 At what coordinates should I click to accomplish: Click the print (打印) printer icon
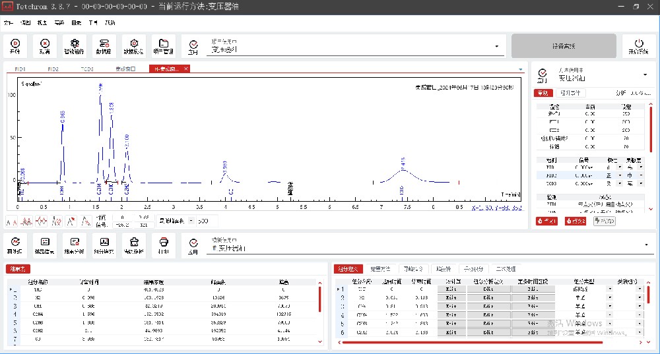click(x=164, y=245)
